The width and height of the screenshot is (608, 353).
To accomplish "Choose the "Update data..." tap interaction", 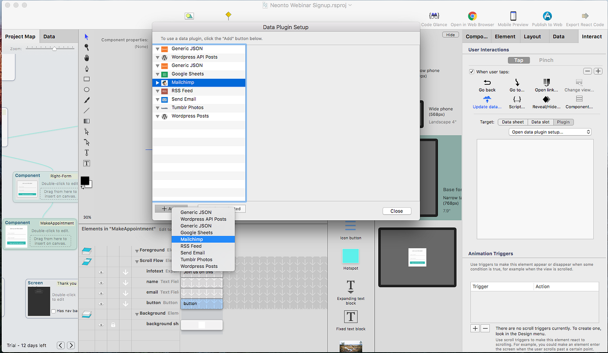I will click(x=487, y=101).
